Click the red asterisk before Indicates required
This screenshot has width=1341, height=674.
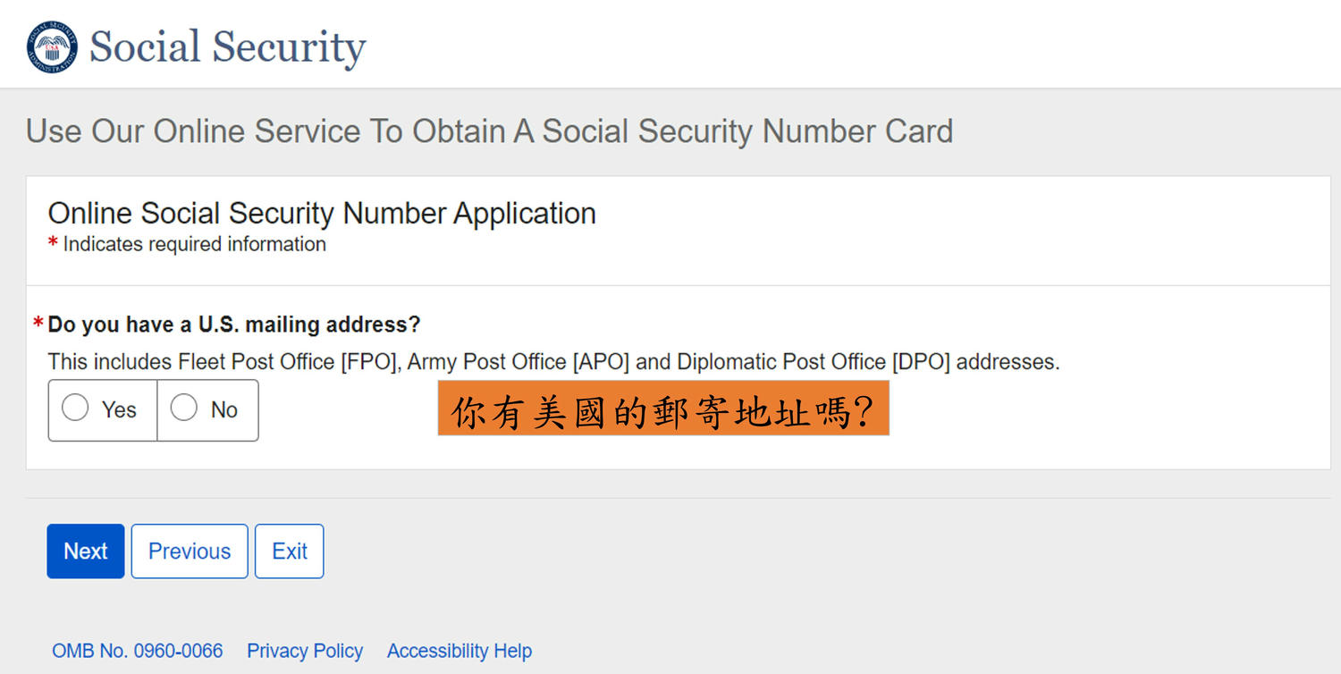pos(53,242)
